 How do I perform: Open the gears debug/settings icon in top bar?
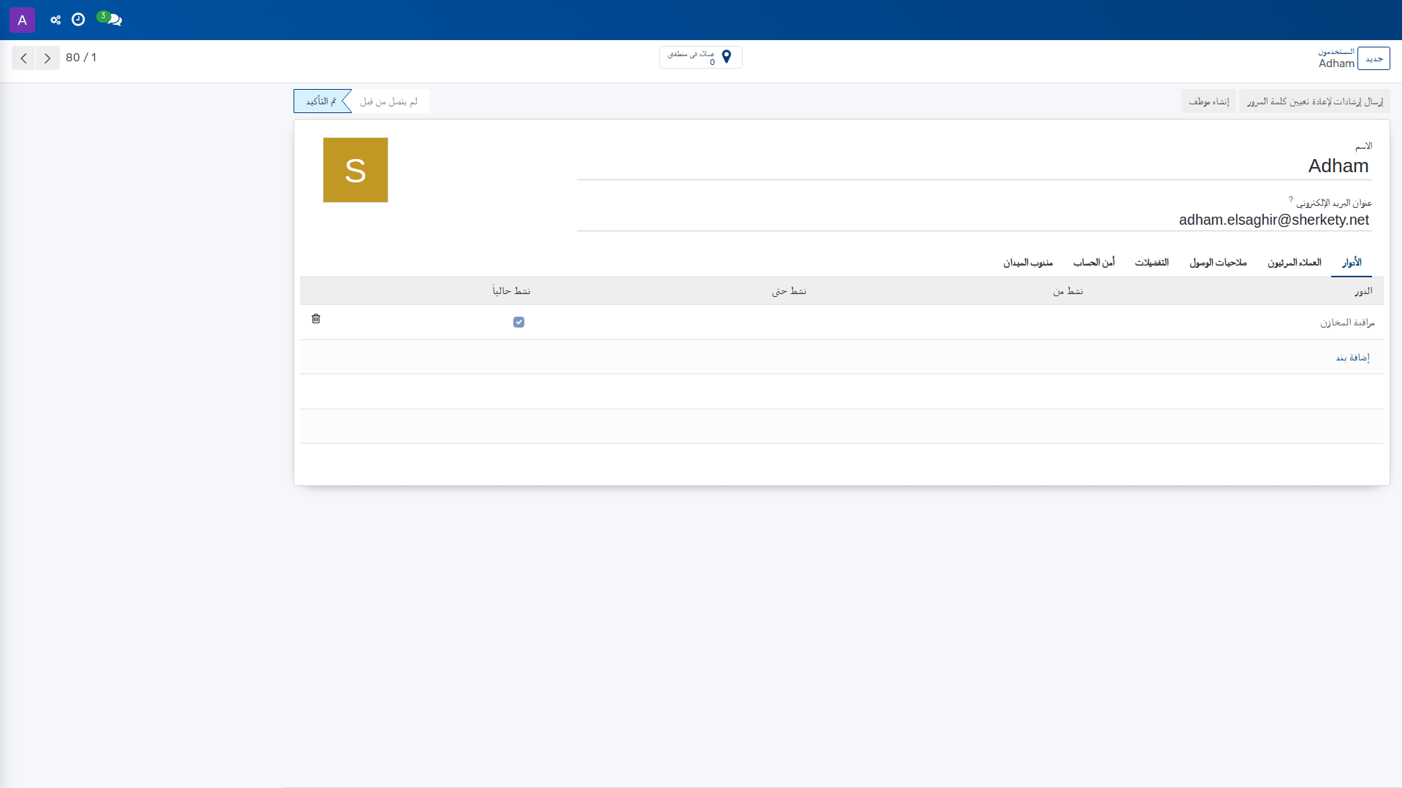click(x=55, y=20)
